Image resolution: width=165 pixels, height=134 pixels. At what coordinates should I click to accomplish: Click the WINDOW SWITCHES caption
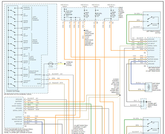tap(13, 91)
